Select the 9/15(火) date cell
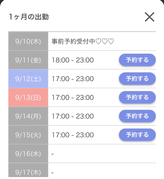The height and width of the screenshot is (179, 164). (28, 135)
